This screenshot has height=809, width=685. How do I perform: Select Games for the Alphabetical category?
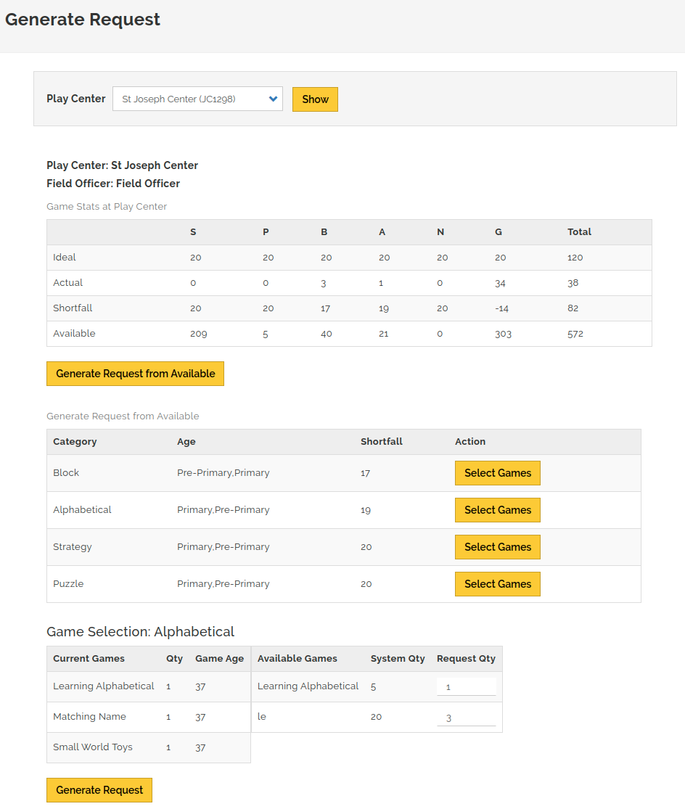(497, 510)
